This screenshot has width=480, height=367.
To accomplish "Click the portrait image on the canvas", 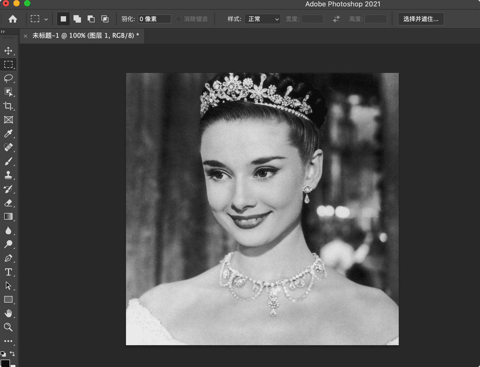I will pyautogui.click(x=262, y=209).
